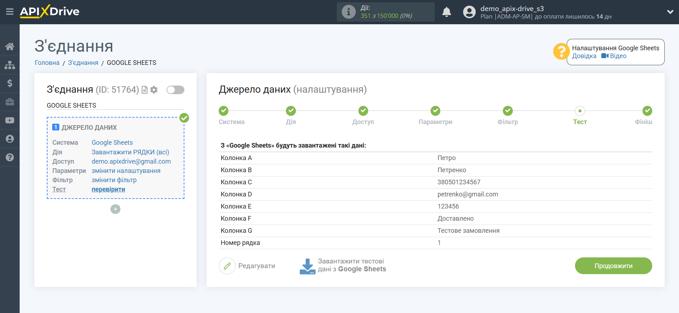This screenshot has width=679, height=313.
Task: Click the connection document copy icon
Action: pos(145,90)
